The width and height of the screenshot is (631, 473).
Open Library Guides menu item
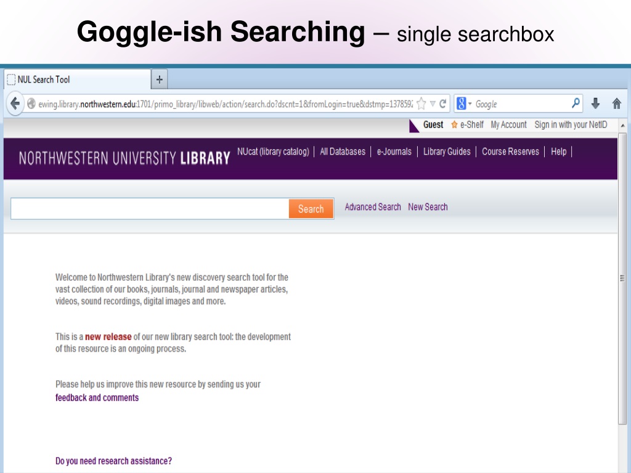447,152
